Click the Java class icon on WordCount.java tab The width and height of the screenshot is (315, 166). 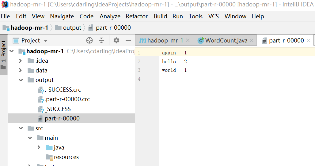(x=201, y=40)
